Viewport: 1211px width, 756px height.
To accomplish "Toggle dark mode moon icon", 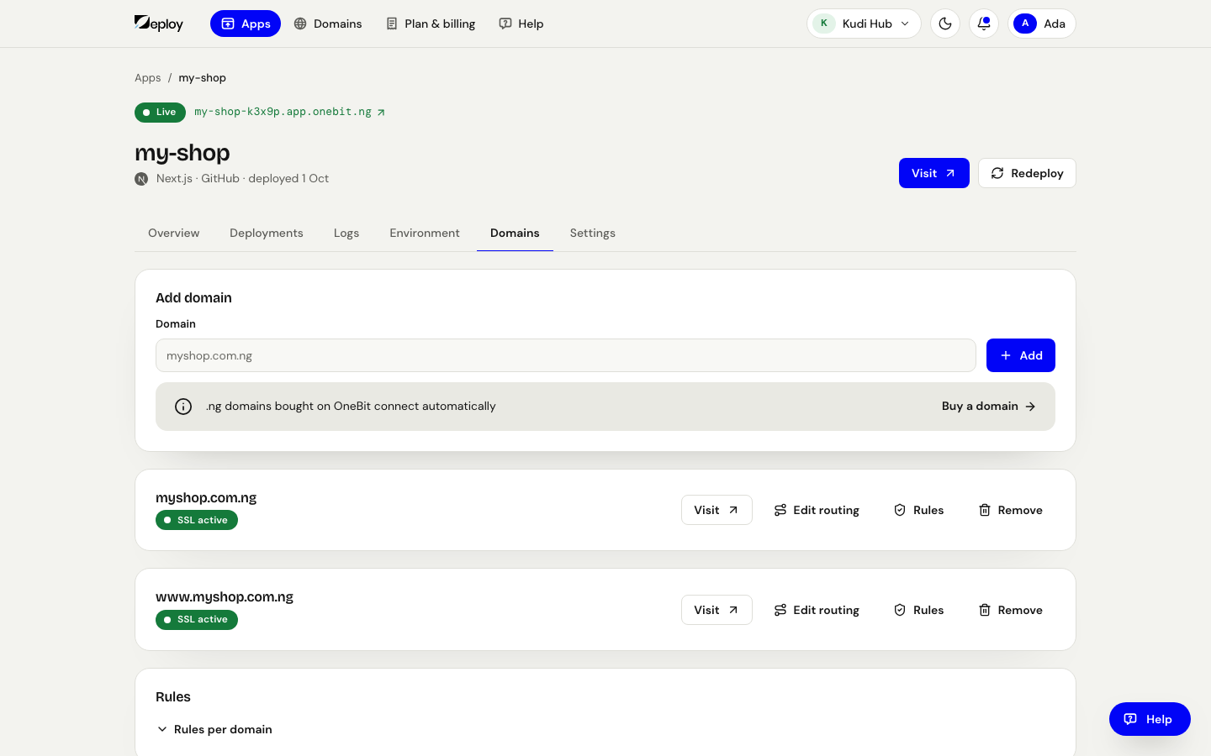I will click(945, 24).
